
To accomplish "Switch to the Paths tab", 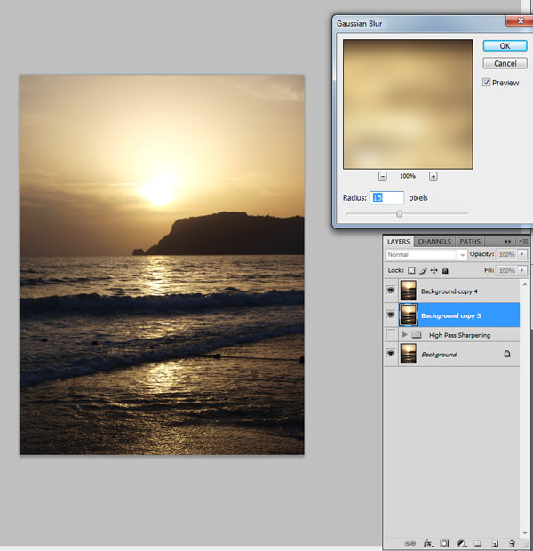I will click(x=470, y=242).
